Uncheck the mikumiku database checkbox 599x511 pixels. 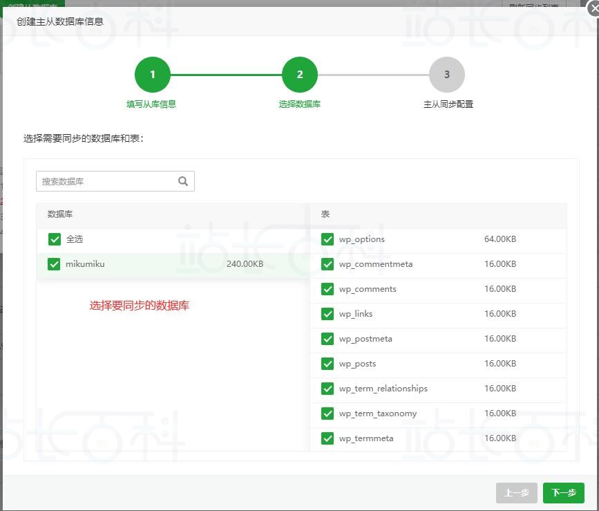[54, 264]
